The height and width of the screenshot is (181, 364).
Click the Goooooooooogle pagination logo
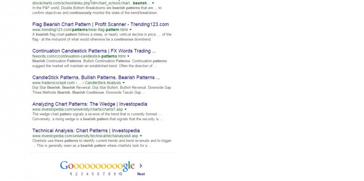coord(97,166)
